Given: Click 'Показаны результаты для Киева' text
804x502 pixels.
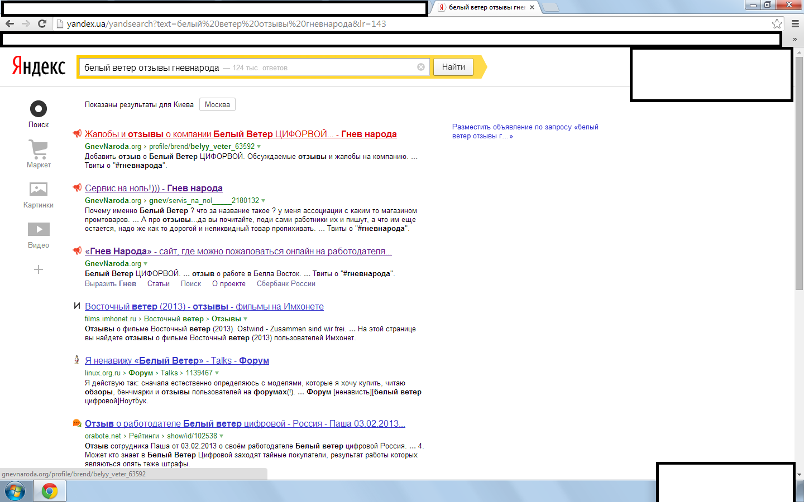Looking at the screenshot, I should (139, 105).
